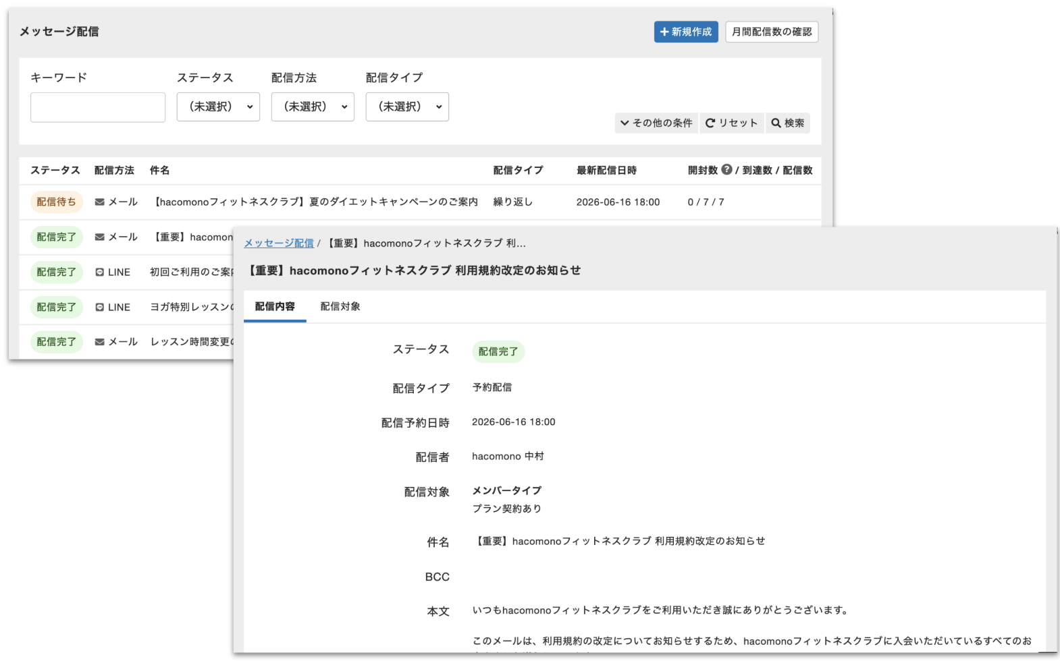Open 月間配信数の確認
This screenshot has width=1060, height=661.
click(x=772, y=32)
